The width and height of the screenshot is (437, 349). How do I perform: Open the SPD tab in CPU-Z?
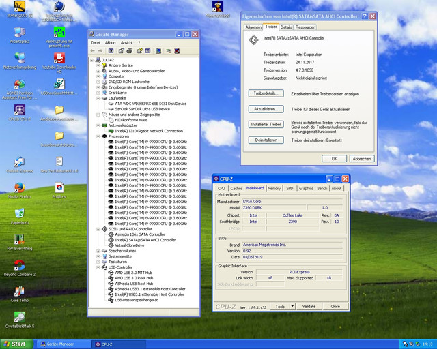290,188
